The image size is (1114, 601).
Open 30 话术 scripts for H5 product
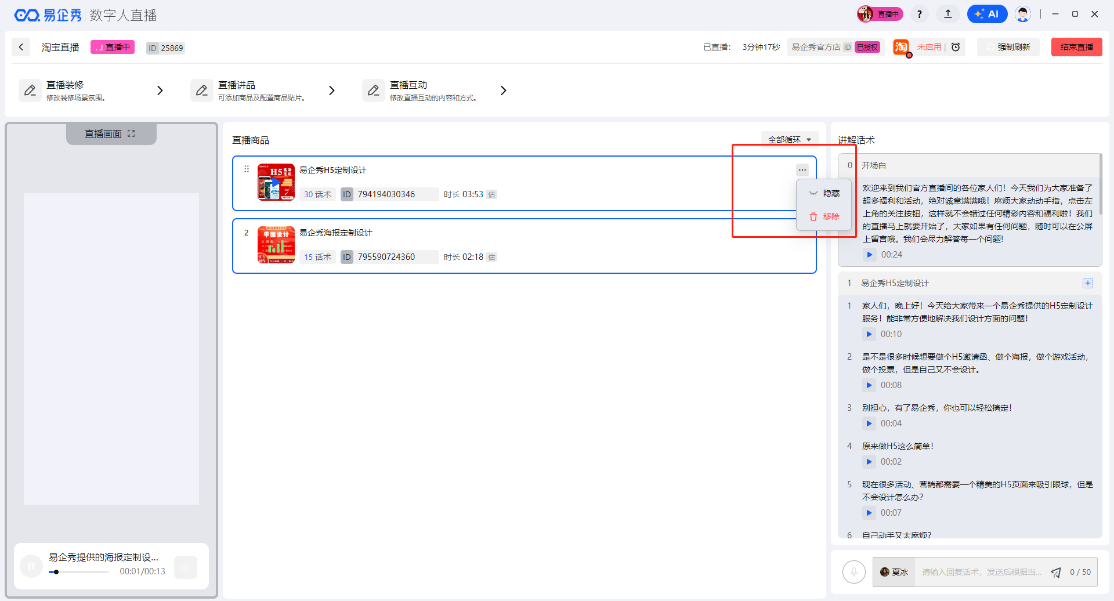pos(317,194)
